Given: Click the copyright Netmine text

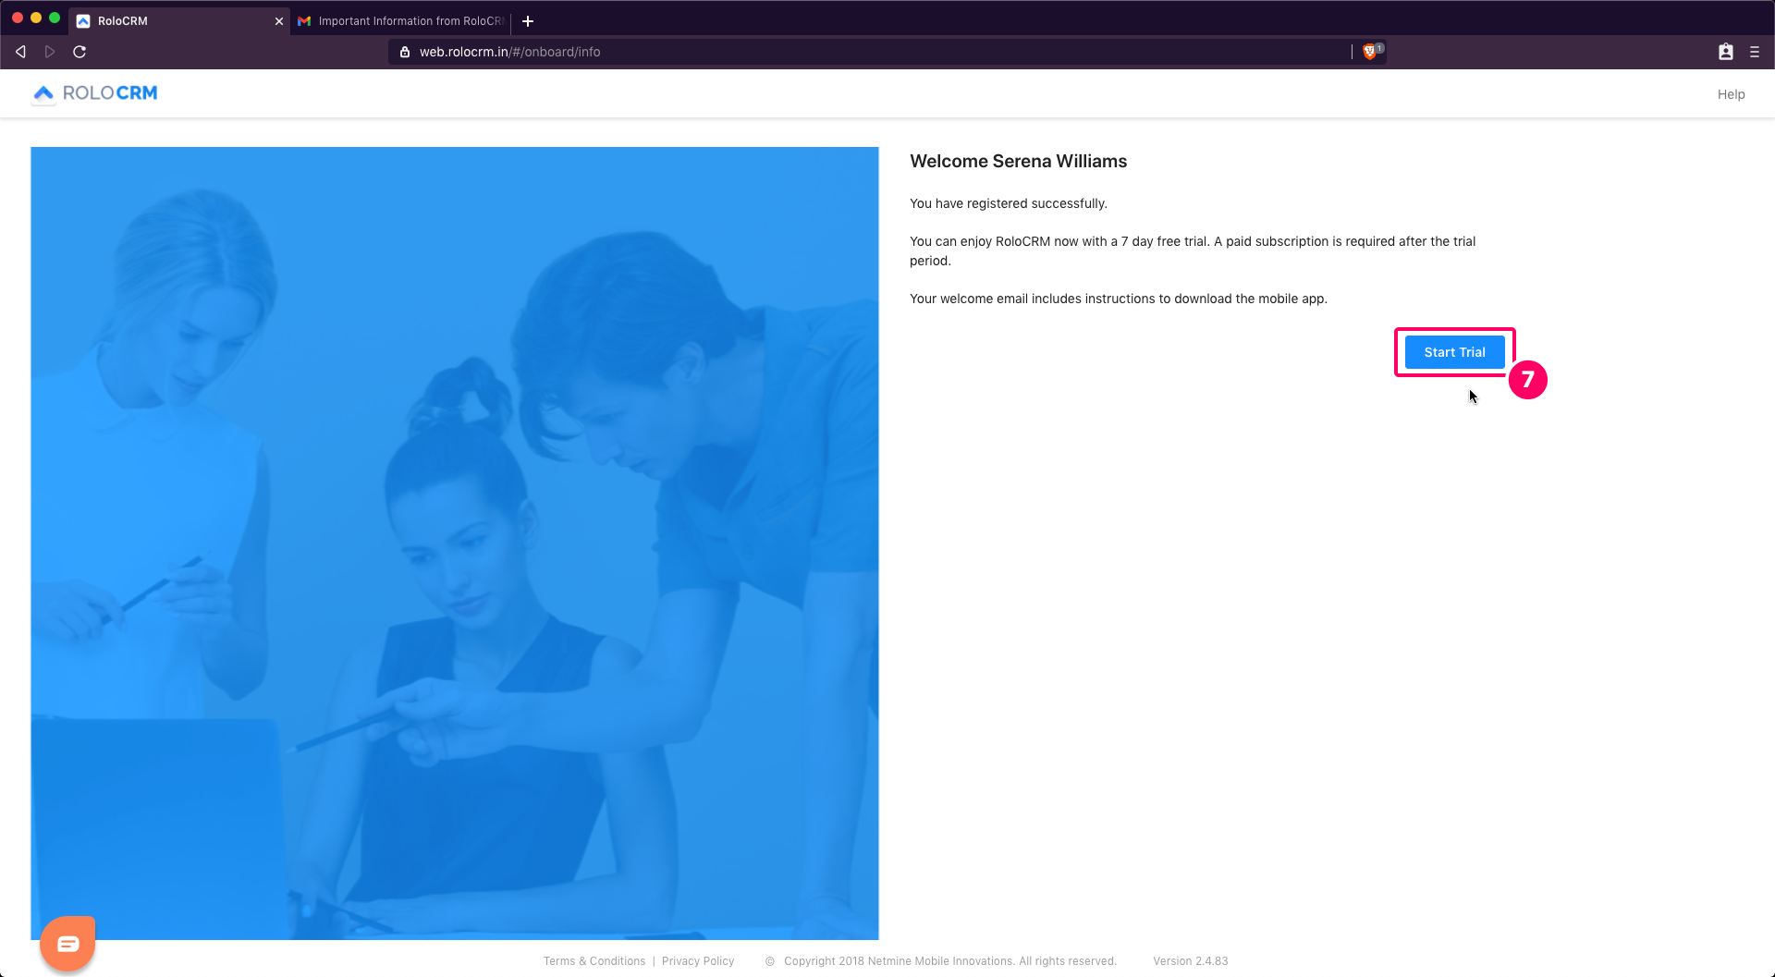Looking at the screenshot, I should click(x=949, y=961).
